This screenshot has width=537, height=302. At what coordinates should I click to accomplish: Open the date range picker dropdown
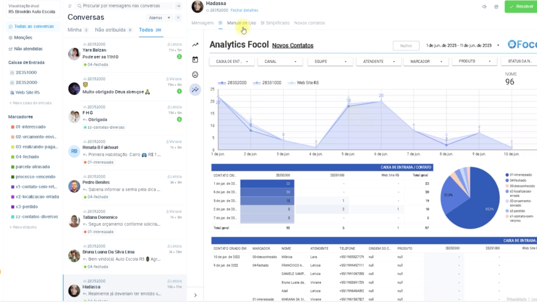click(461, 45)
